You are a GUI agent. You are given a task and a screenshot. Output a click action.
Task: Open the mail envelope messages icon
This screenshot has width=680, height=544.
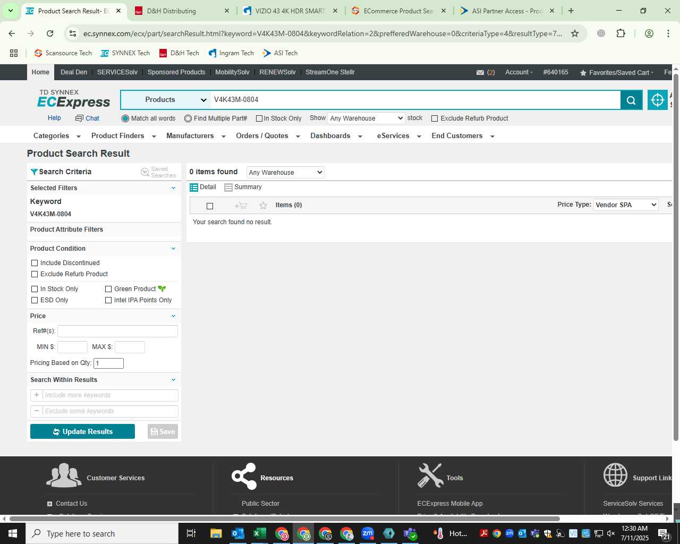[x=480, y=72]
